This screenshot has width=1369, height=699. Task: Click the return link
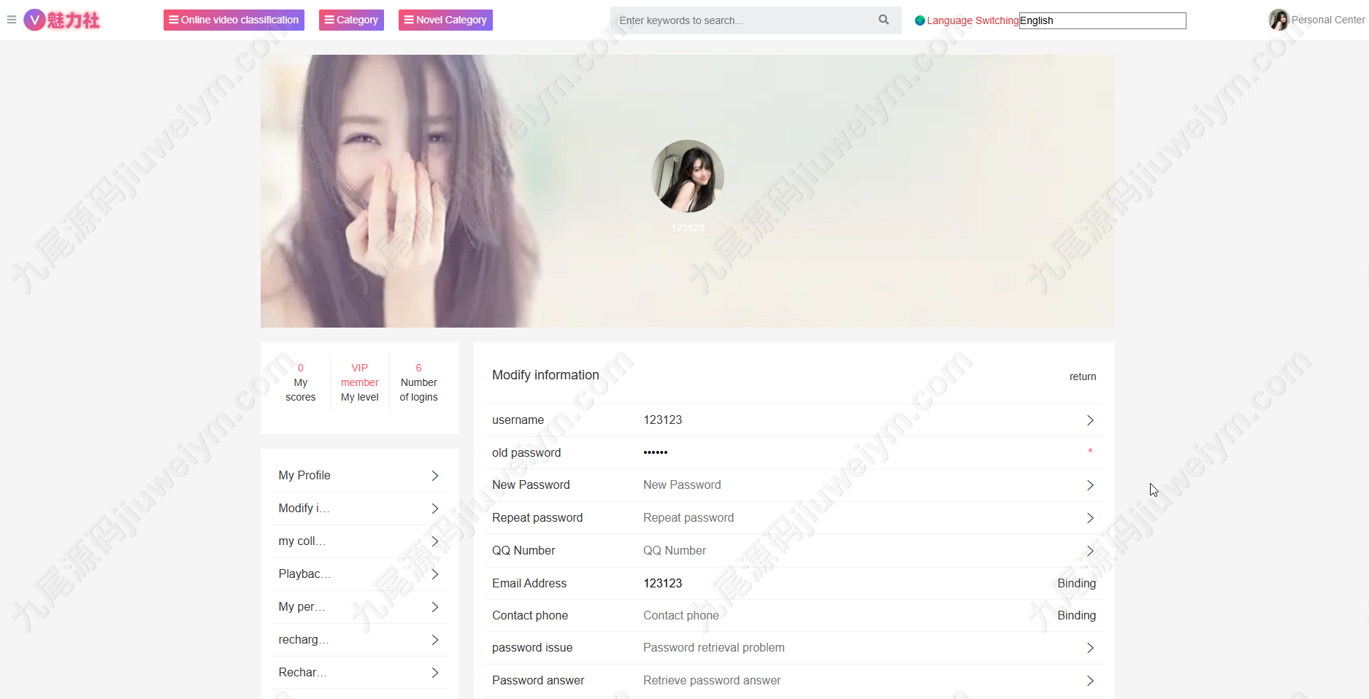tap(1083, 376)
